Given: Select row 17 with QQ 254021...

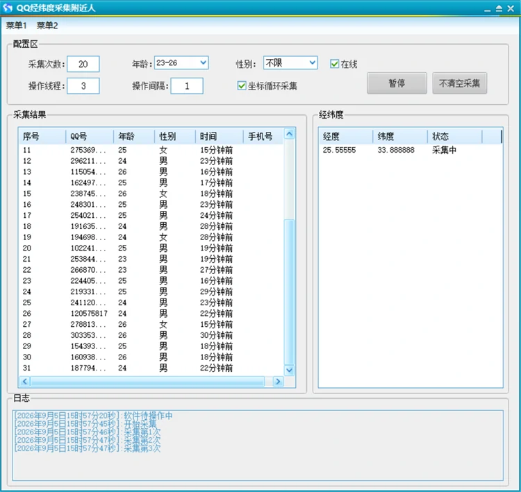Looking at the screenshot, I should pos(151,215).
